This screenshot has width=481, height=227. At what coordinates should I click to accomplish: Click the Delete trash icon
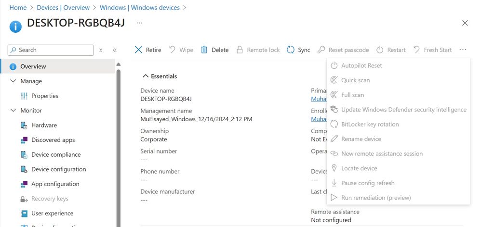click(204, 50)
